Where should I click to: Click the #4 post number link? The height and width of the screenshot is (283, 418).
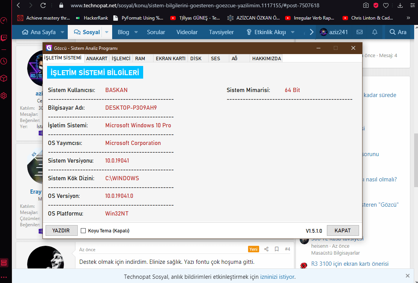[287, 249]
